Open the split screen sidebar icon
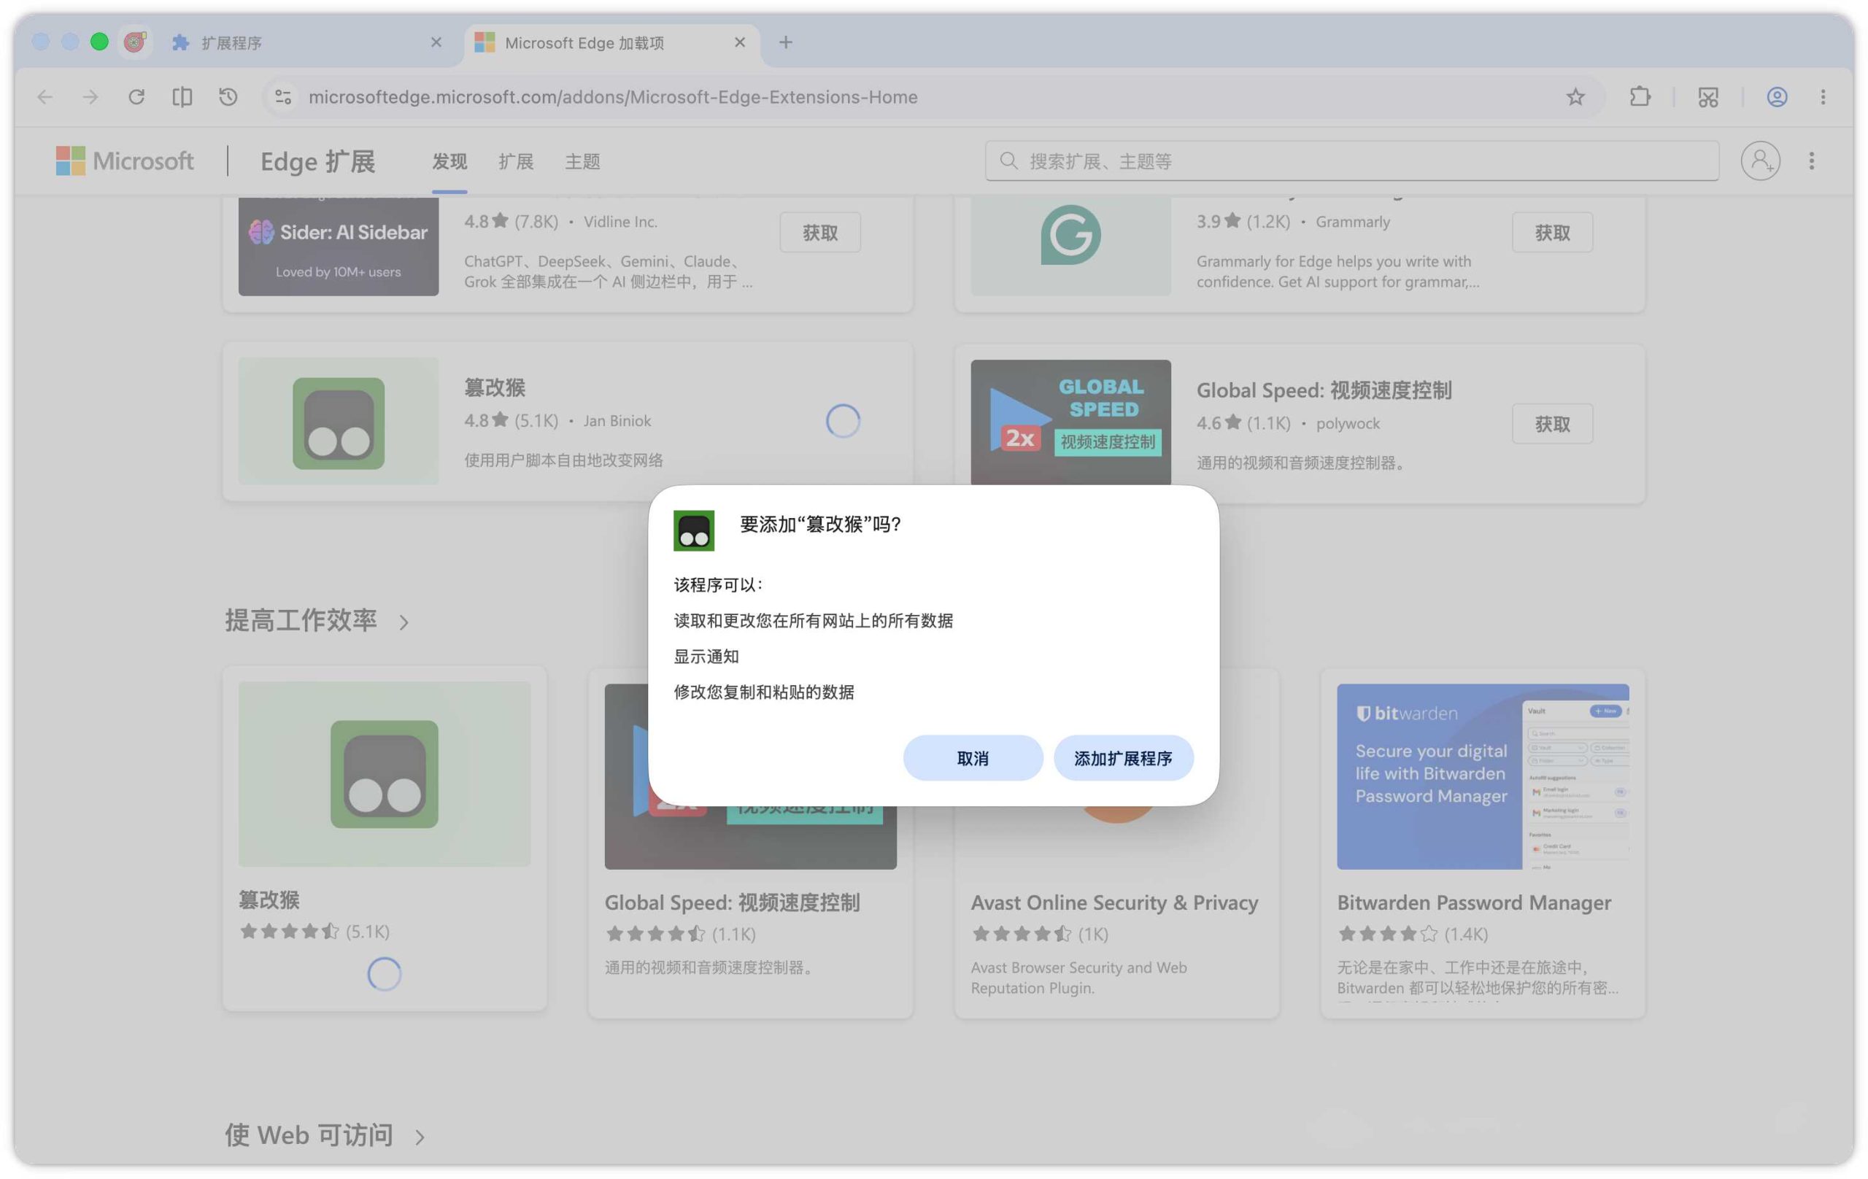The image size is (1868, 1179). click(x=182, y=97)
